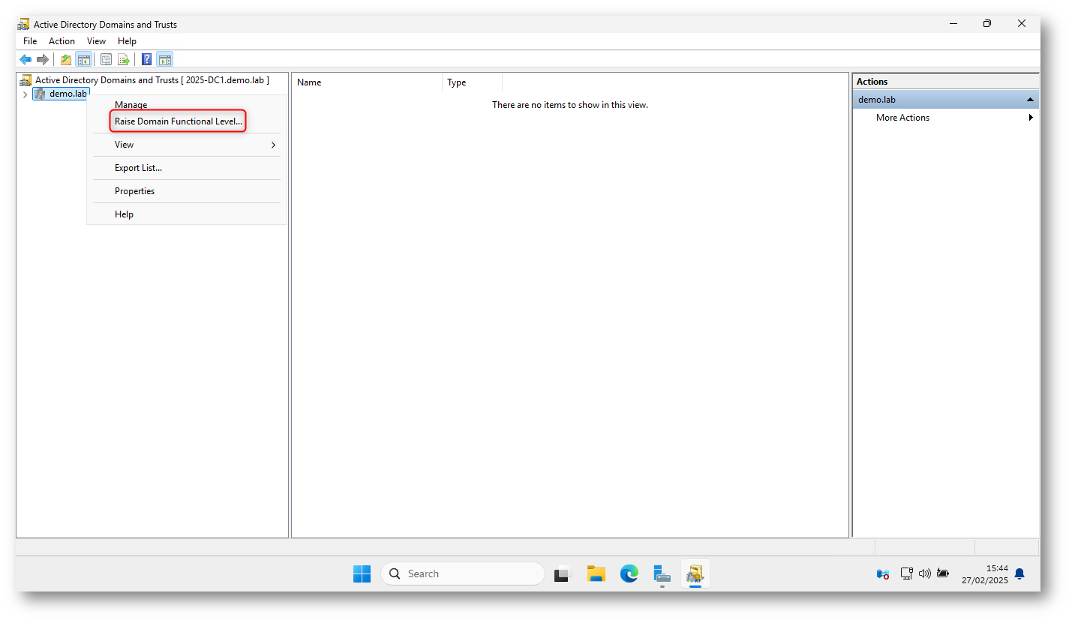1072x623 pixels.
Task: Open the notification bell in the tray
Action: point(1019,574)
